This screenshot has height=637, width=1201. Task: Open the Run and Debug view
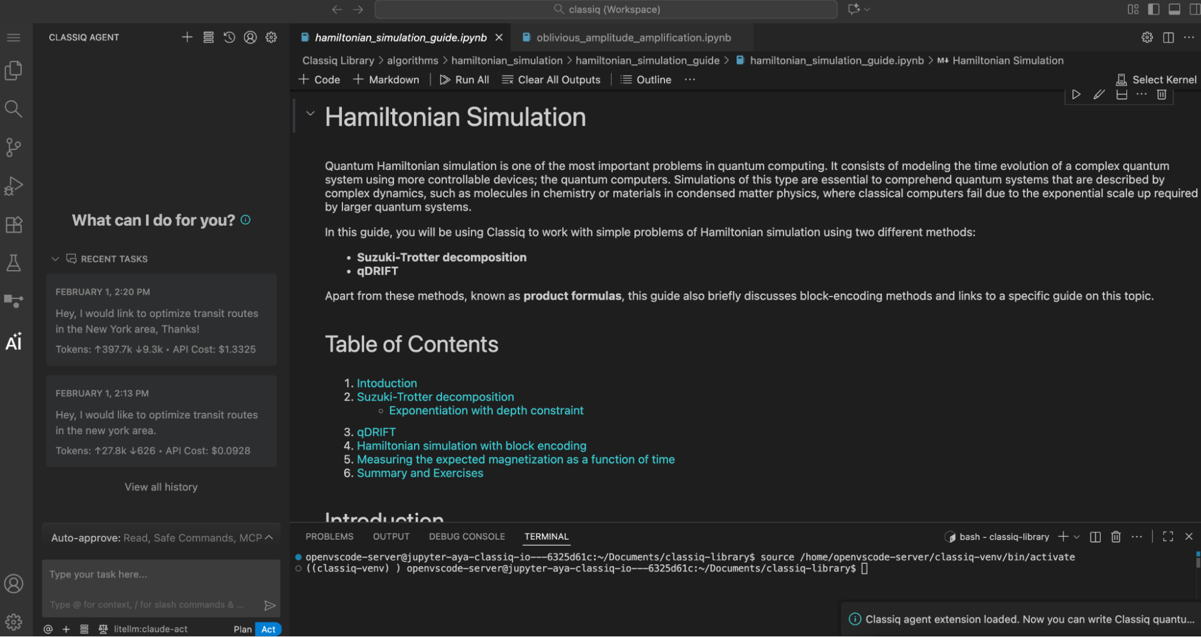pyautogui.click(x=13, y=186)
